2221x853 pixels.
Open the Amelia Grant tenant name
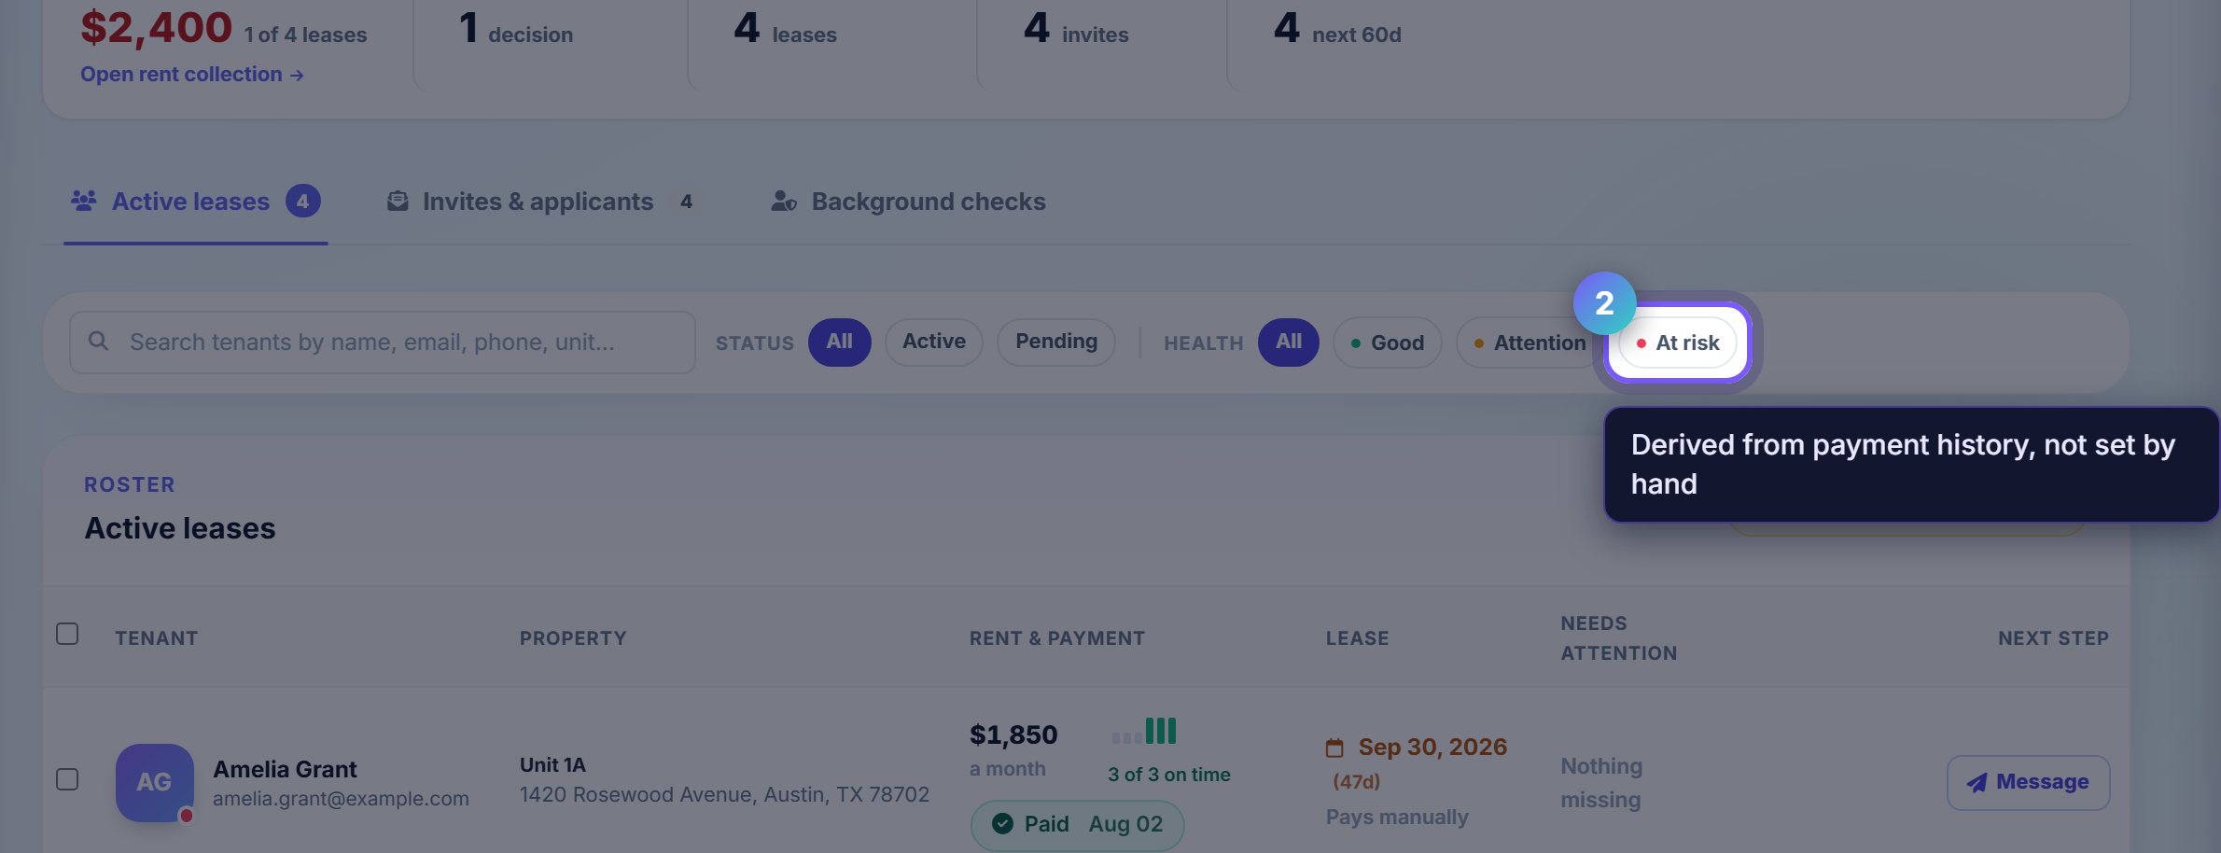tap(285, 769)
